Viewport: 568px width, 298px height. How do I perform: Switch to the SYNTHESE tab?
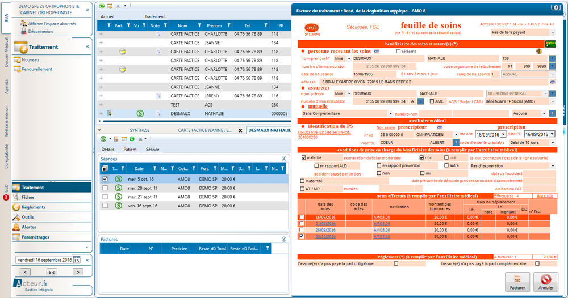tap(140, 130)
